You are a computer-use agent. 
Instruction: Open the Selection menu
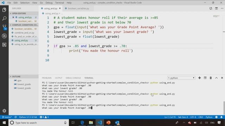25,3
